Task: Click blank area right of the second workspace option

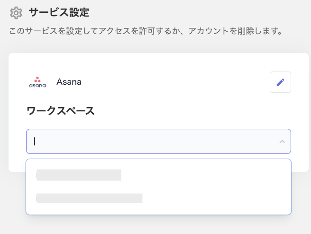Action: (x=213, y=198)
